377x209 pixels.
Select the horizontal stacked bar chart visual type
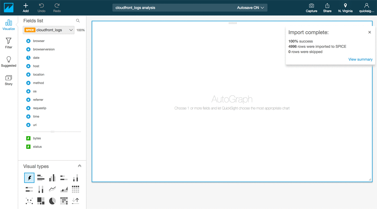click(64, 178)
